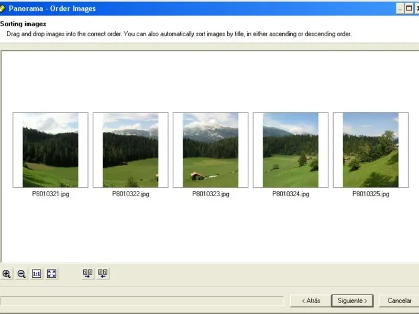
Task: Go back with the Atrás button
Action: click(x=311, y=301)
